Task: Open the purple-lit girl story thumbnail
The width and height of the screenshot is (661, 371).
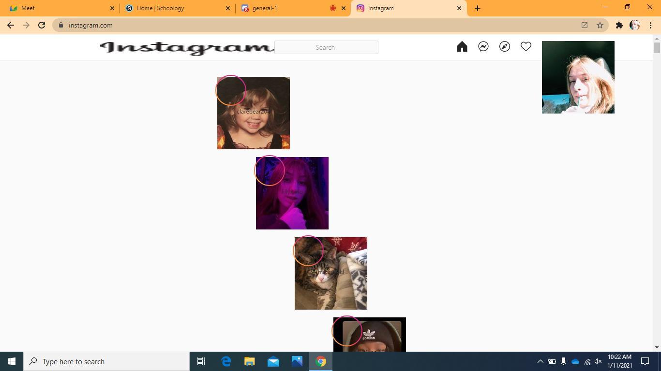Action: pos(292,193)
